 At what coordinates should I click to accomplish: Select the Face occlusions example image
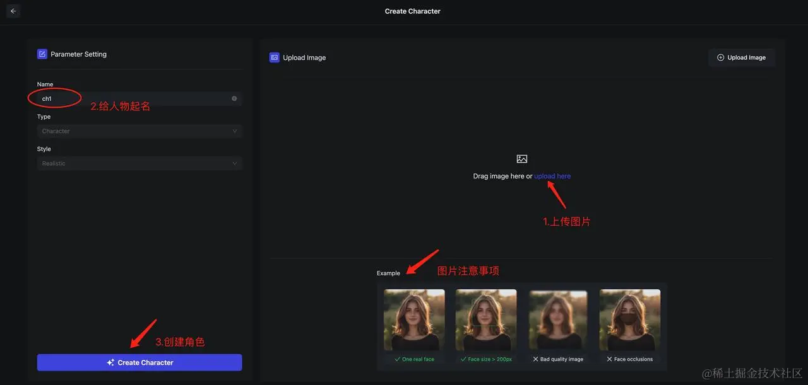click(x=630, y=319)
